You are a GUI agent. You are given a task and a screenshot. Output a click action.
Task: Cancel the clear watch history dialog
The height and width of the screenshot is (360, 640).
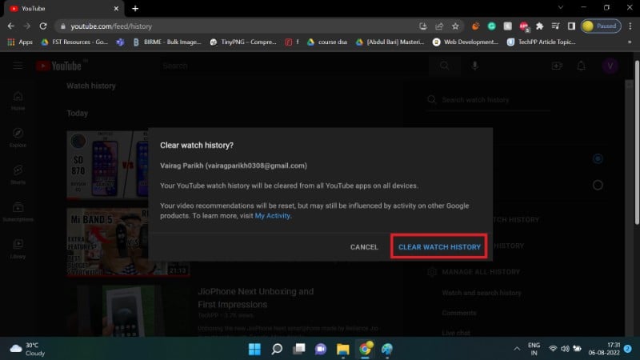click(x=364, y=247)
